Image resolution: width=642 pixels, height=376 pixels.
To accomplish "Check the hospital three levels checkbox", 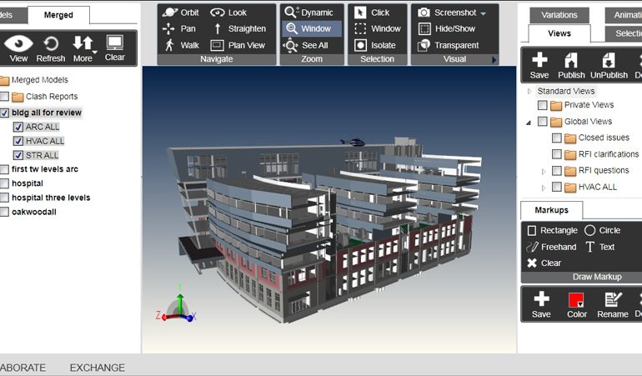I will pyautogui.click(x=5, y=198).
